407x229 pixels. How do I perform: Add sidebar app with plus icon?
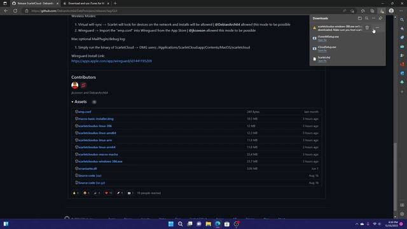pos(402,92)
